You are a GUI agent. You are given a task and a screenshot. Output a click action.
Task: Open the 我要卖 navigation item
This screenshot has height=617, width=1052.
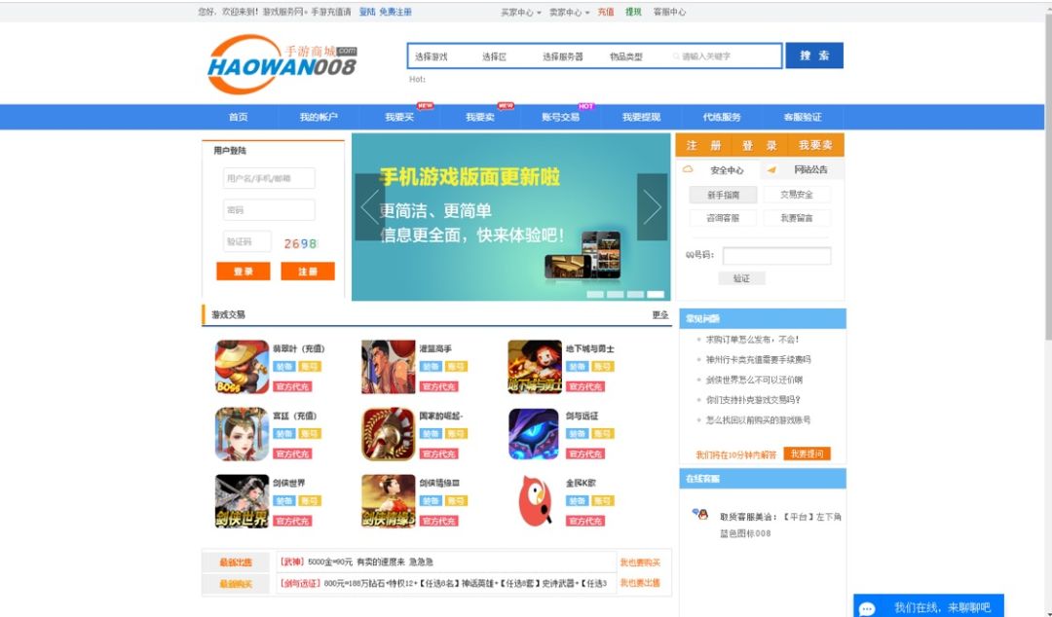coord(479,117)
